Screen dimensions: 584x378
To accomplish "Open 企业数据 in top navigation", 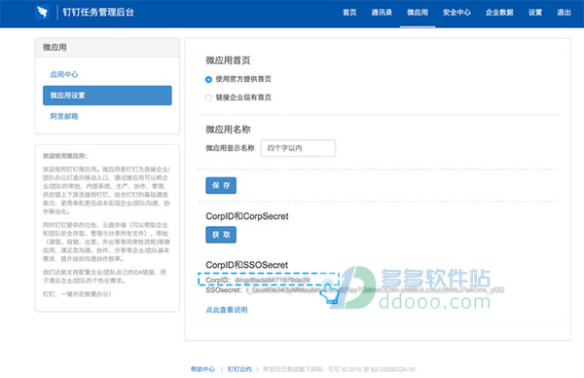I will [499, 13].
